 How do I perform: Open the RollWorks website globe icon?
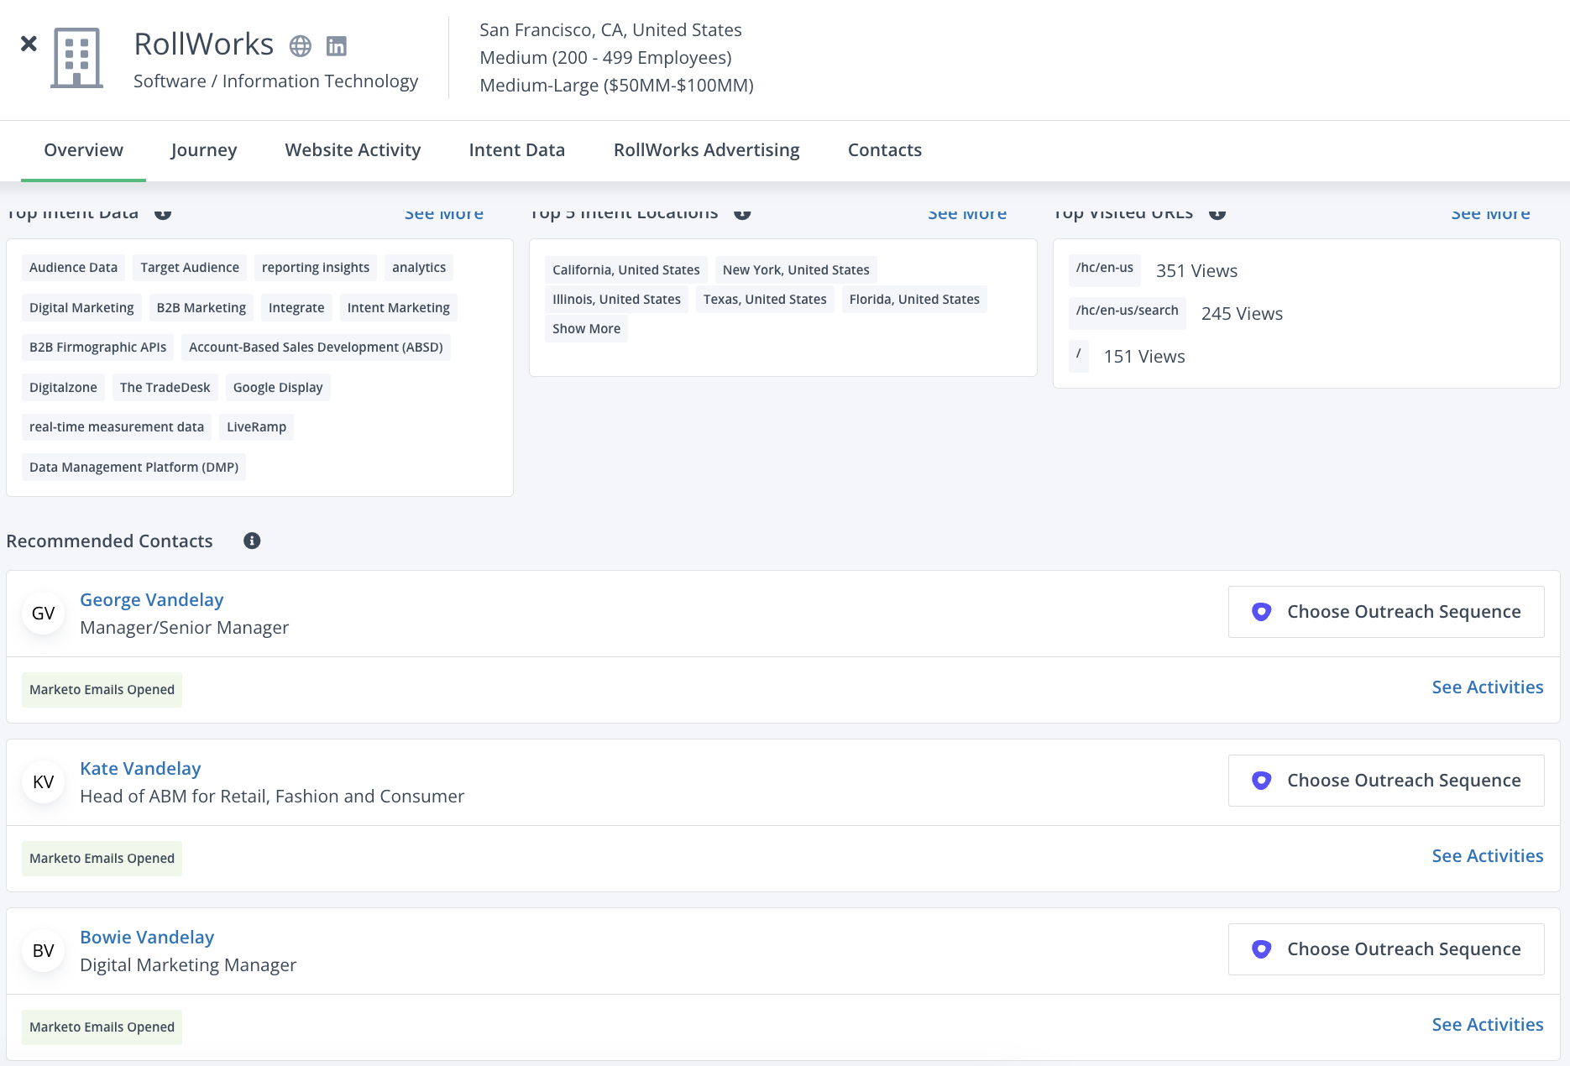click(x=301, y=46)
